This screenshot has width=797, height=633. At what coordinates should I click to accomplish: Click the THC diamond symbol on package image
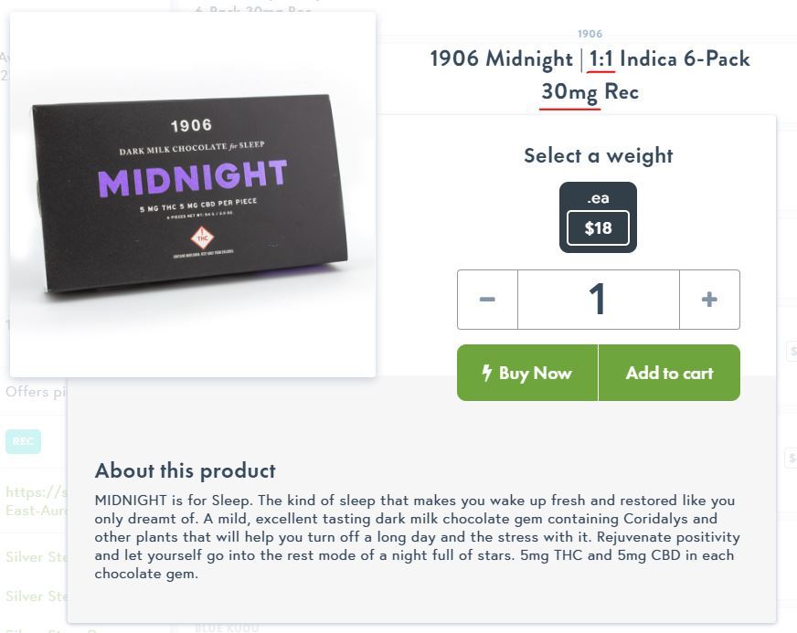click(202, 237)
